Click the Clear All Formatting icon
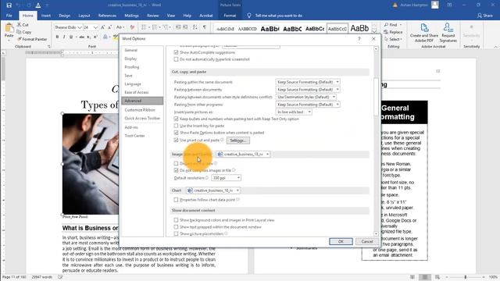 pyautogui.click(x=132, y=28)
